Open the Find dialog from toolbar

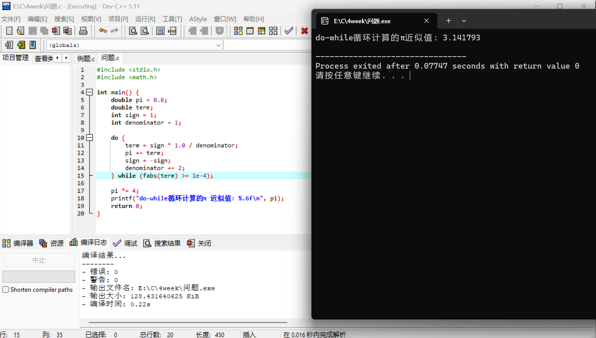click(133, 31)
